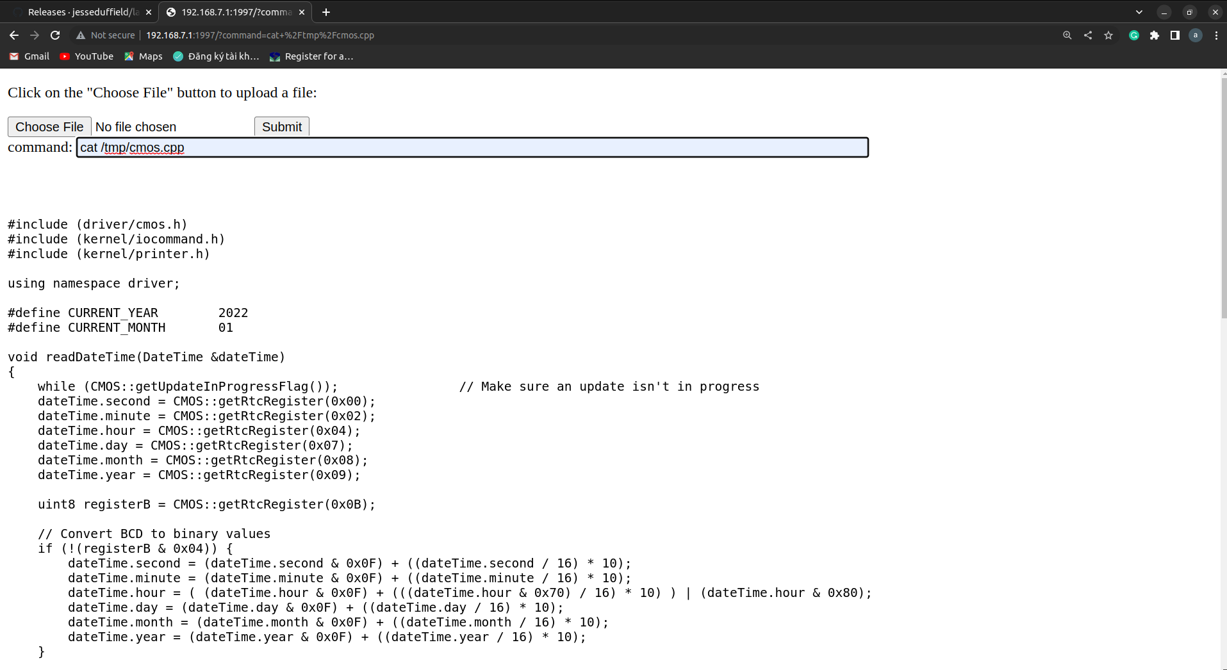The image size is (1227, 670).
Task: Close the 192.168.7.1:1997 tab
Action: tap(302, 12)
